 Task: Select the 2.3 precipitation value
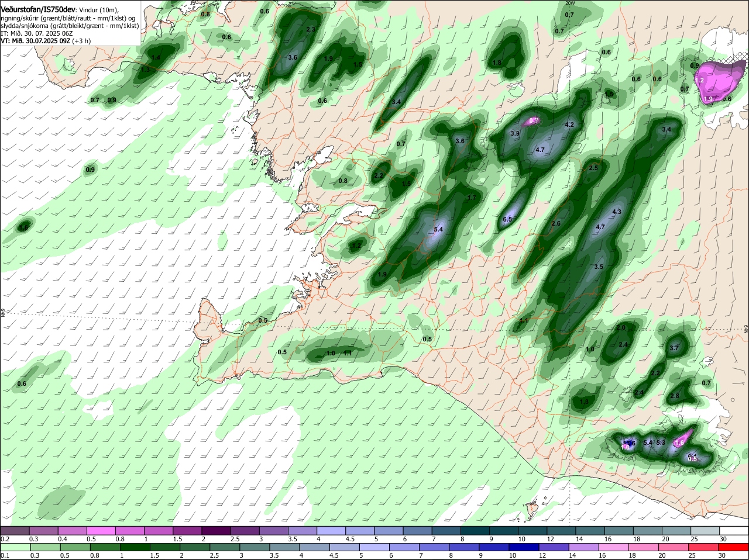click(311, 29)
